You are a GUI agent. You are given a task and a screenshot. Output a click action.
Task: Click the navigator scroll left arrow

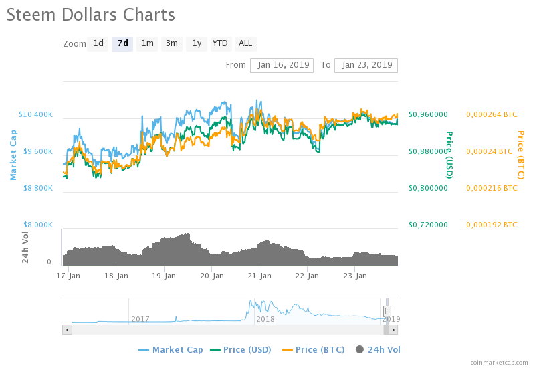point(68,330)
